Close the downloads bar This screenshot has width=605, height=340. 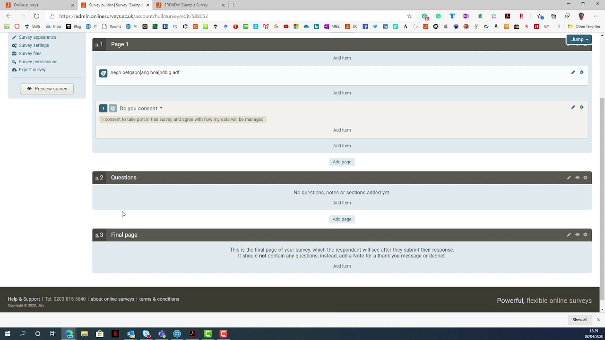tap(598, 320)
